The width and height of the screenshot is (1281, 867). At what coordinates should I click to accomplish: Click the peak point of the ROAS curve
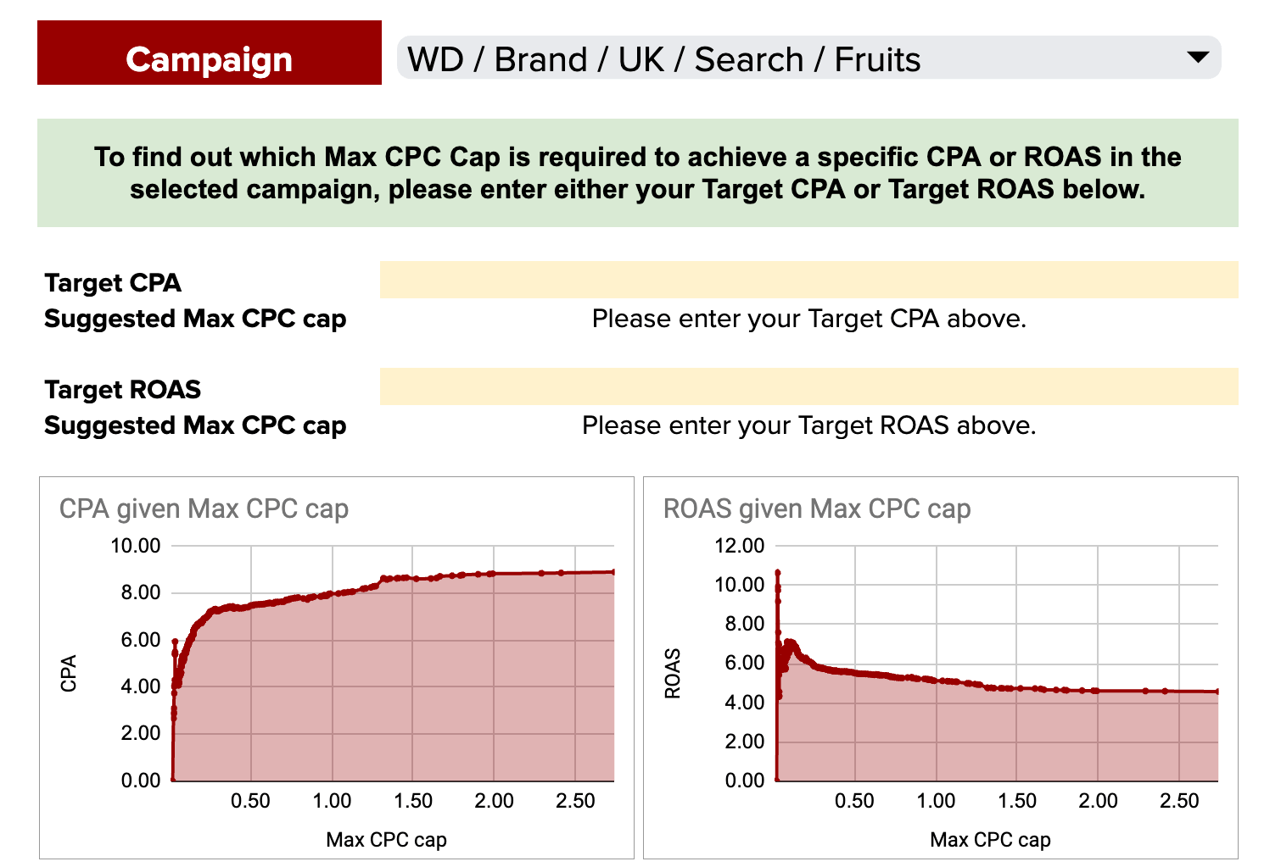pyautogui.click(x=778, y=572)
